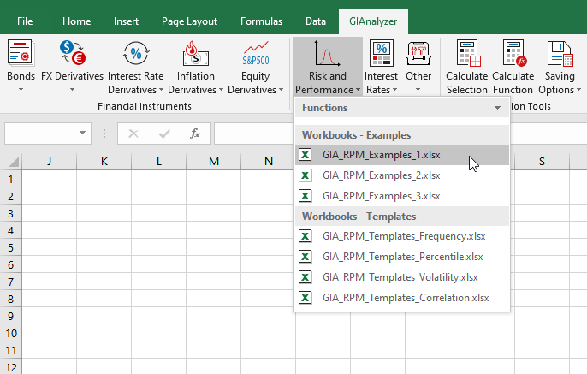This screenshot has width=587, height=374.
Task: Click the formula bar enter checkmark icon
Action: (164, 134)
